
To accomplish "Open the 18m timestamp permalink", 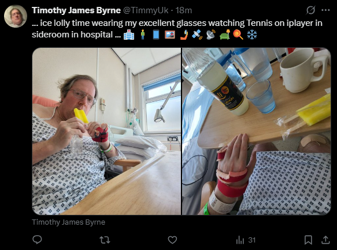I will [184, 10].
